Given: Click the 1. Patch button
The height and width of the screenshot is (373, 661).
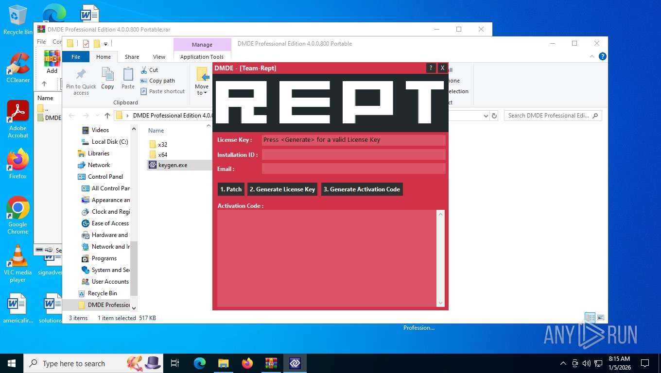Looking at the screenshot, I should point(231,189).
